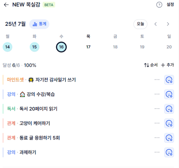
Task: Click the smiley icon for 고양이 케어하기
Action: coord(169,123)
